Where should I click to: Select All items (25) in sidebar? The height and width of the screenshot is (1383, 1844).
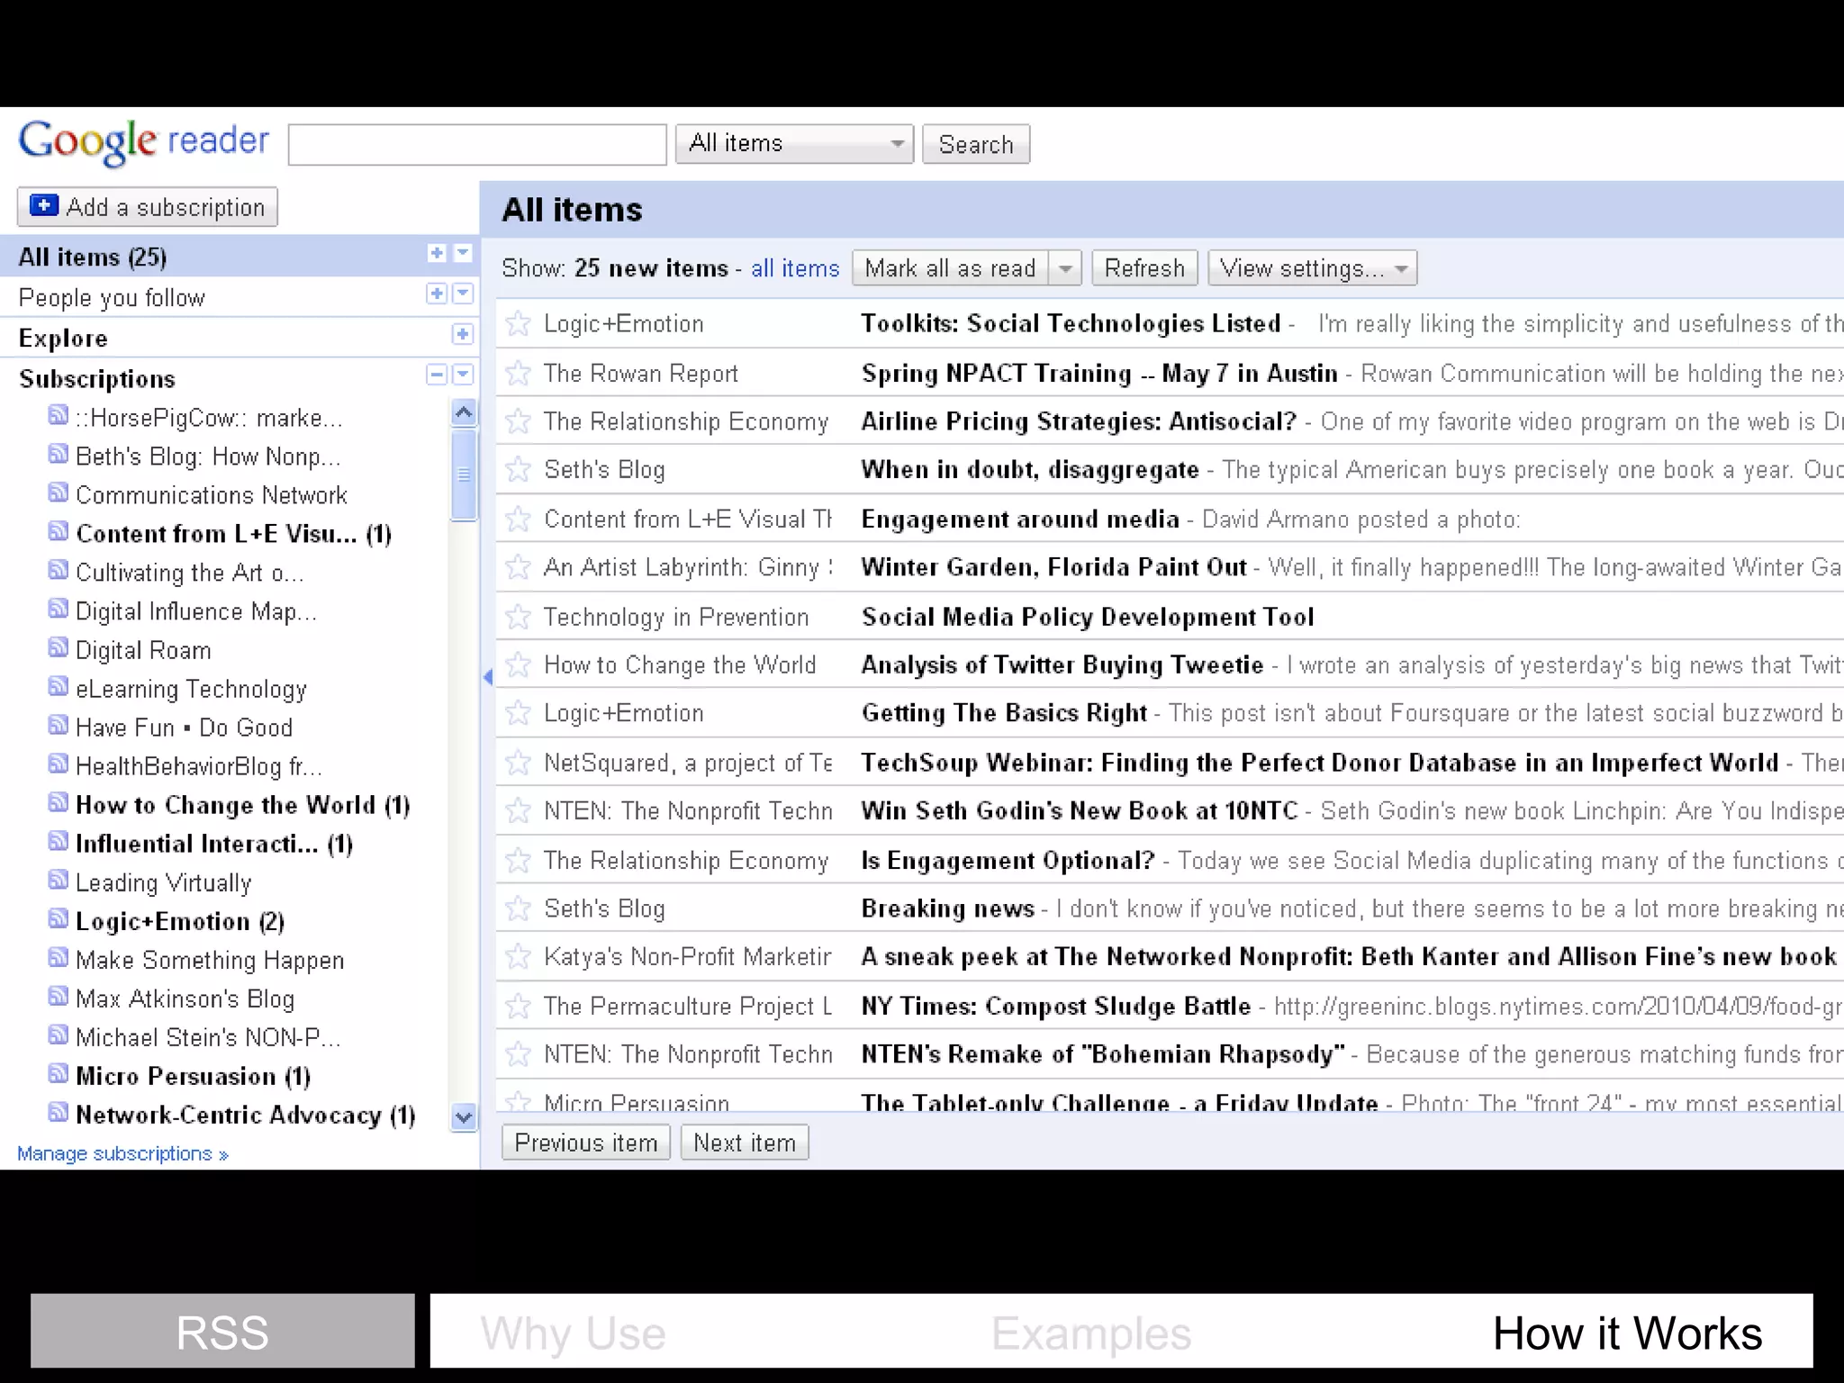click(x=93, y=258)
